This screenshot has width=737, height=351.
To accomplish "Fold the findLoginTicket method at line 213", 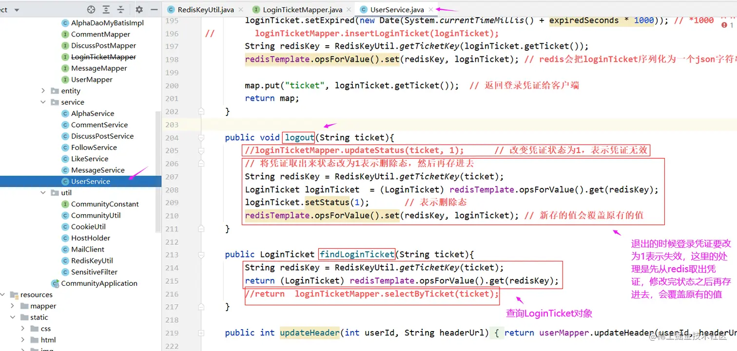I will 201,254.
